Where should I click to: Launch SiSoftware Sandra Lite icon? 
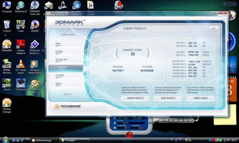point(35,47)
